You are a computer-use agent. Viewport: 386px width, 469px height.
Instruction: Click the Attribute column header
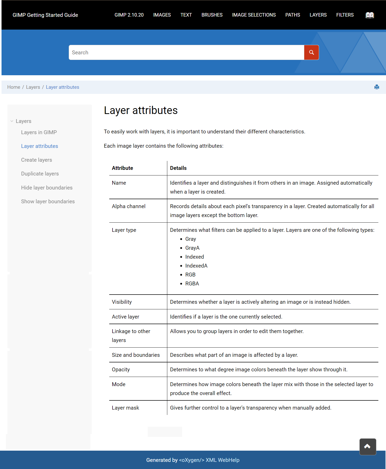click(x=122, y=168)
